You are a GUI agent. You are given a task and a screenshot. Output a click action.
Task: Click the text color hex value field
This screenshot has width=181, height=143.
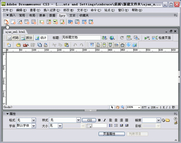(x=100, y=126)
